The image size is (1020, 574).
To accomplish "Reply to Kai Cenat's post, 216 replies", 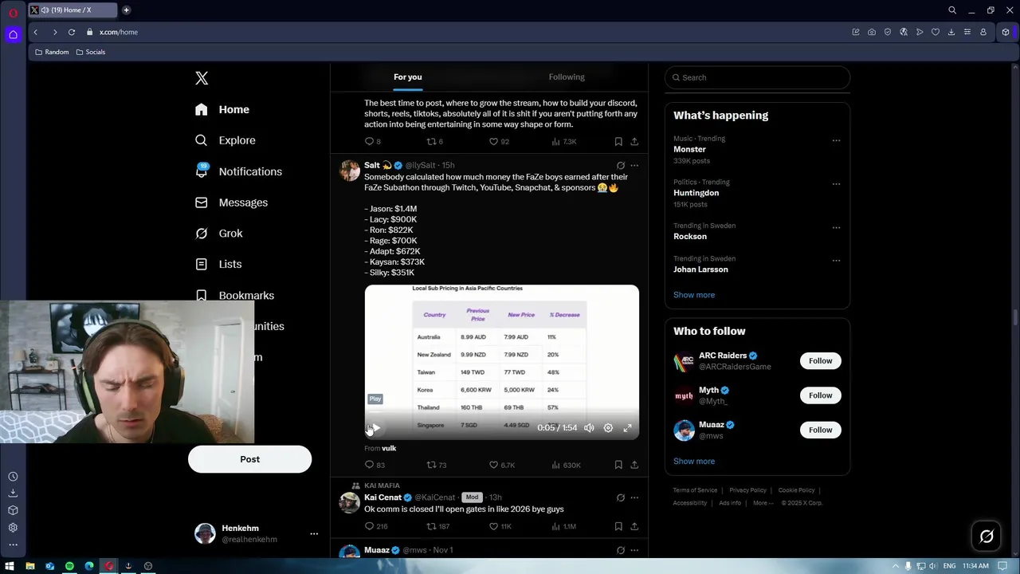I will (376, 526).
